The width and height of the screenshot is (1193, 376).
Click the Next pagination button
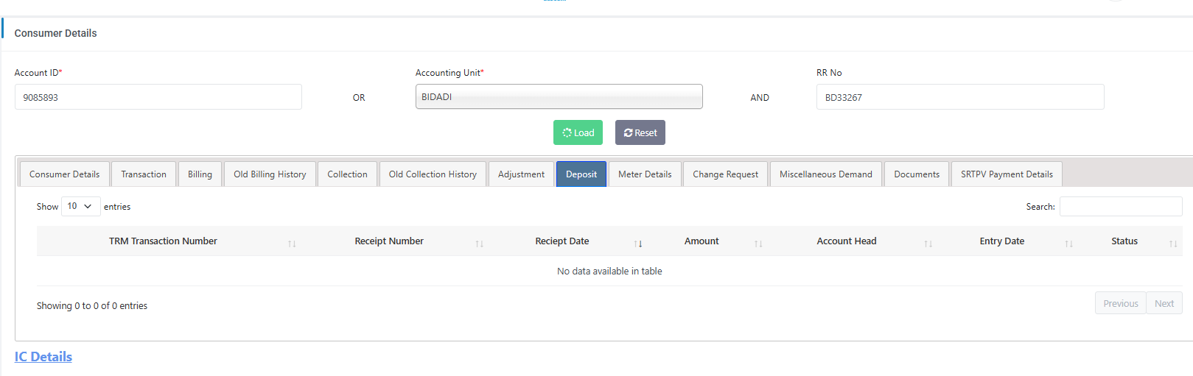click(x=1164, y=303)
